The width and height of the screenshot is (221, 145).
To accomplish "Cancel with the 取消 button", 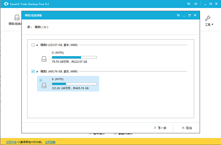I will click(x=187, y=128).
